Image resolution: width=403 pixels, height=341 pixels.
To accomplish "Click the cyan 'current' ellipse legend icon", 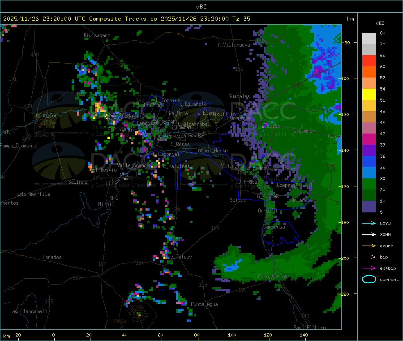I will pos(369,279).
